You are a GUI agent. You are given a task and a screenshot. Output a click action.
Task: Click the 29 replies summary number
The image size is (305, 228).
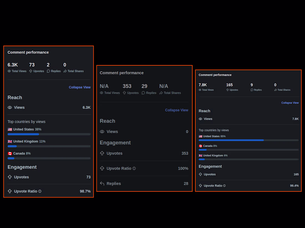pos(144,86)
